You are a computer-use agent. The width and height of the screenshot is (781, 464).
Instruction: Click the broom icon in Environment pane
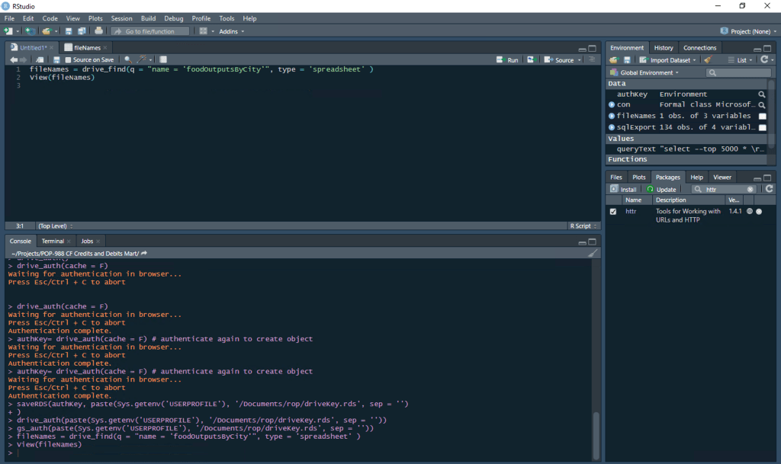point(708,59)
